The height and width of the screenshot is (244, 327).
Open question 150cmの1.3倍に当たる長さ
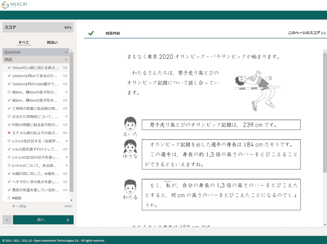(36, 68)
